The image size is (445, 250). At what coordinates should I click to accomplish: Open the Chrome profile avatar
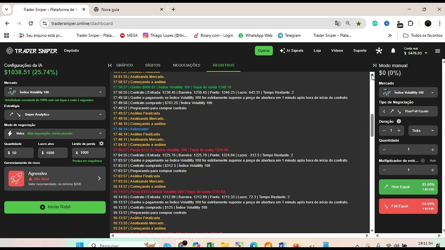click(428, 23)
